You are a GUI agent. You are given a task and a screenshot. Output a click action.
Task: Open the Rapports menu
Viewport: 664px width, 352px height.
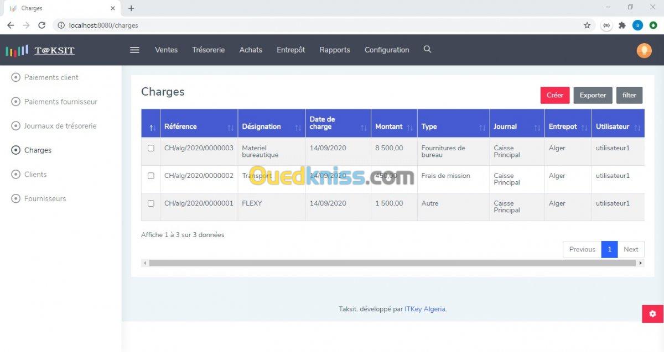(335, 50)
